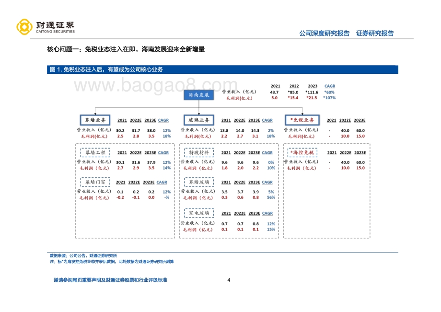Screen dimensions: 441x312
Task: Click the dashed 特玻材料 sub-segment box
Action: pos(199,152)
